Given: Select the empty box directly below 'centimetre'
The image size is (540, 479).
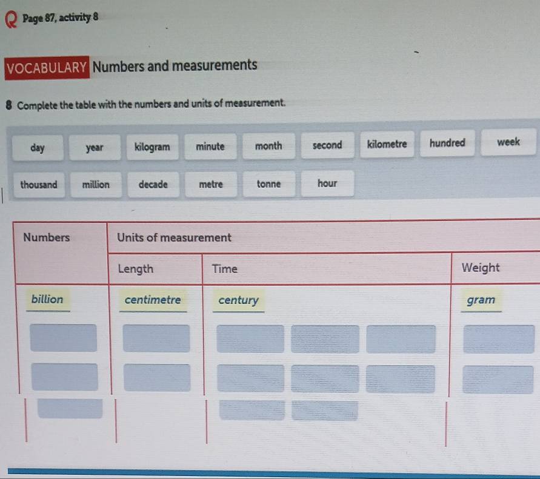Looking at the screenshot, I should [156, 338].
